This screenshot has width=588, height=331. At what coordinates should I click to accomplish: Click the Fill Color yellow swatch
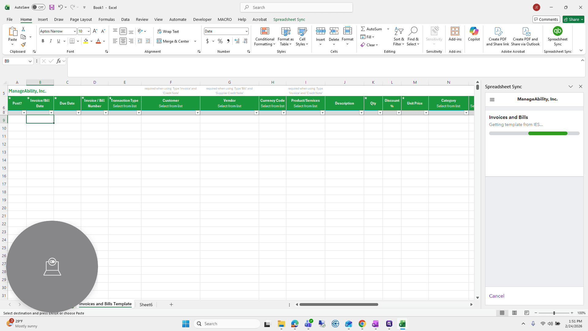pos(86,41)
